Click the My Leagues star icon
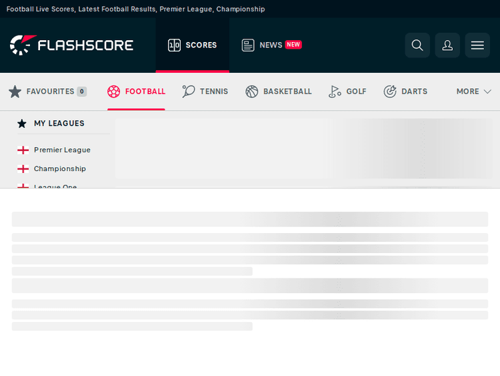The width and height of the screenshot is (500, 376). [22, 124]
